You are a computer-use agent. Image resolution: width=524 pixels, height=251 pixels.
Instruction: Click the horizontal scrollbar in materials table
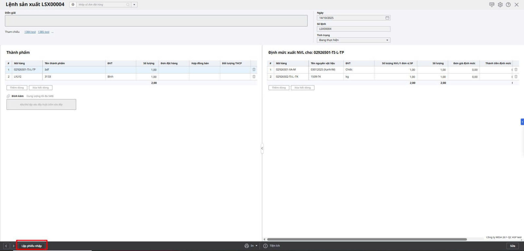[x=367, y=239]
